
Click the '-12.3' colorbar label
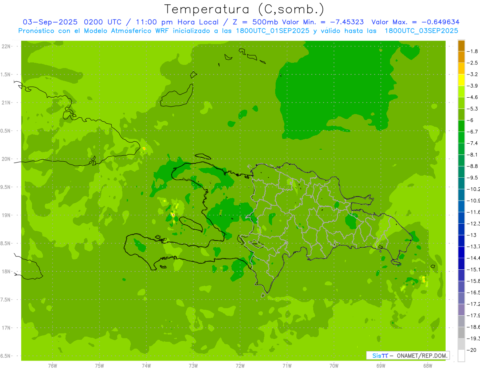[x=474, y=223]
